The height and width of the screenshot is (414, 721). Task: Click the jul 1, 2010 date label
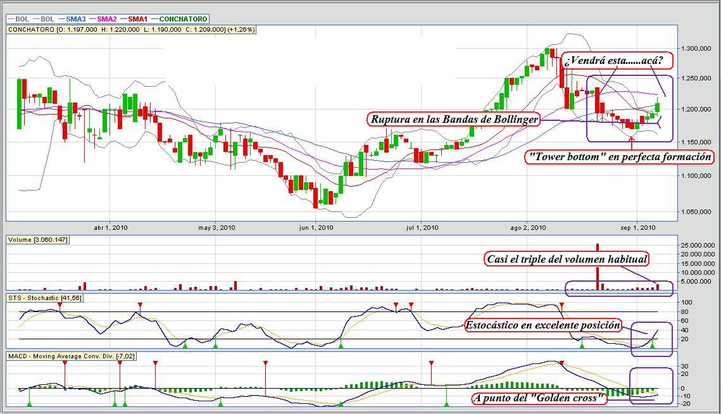(x=422, y=228)
